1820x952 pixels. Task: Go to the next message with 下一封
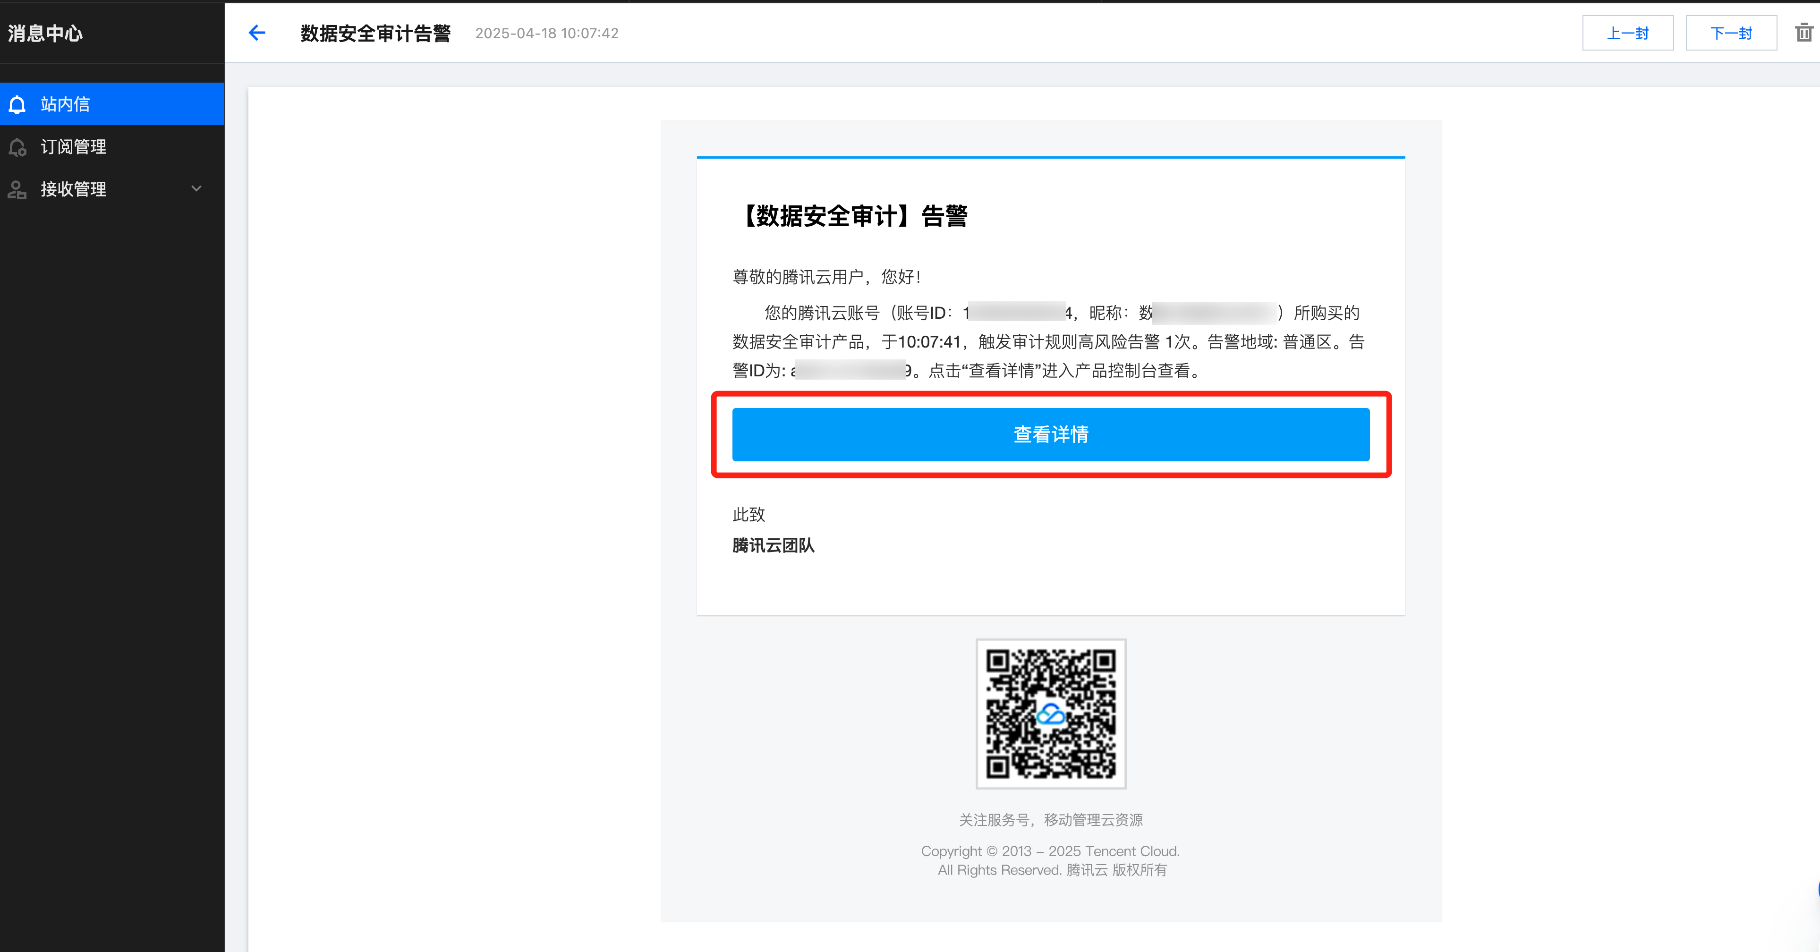1731,33
